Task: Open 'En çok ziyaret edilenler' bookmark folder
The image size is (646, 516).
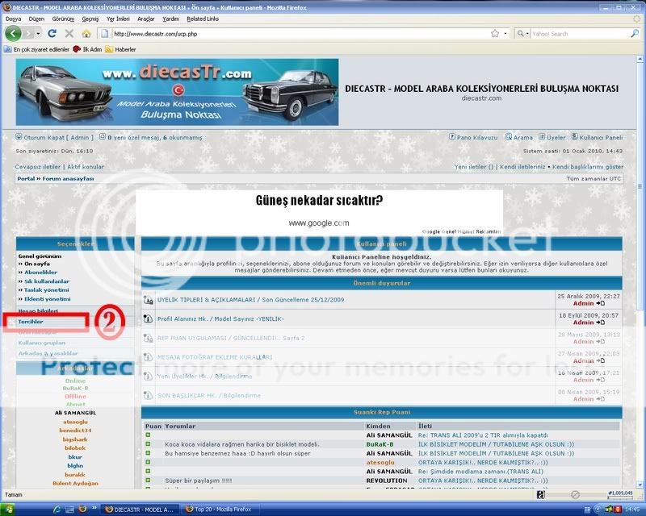Action: click(36, 49)
